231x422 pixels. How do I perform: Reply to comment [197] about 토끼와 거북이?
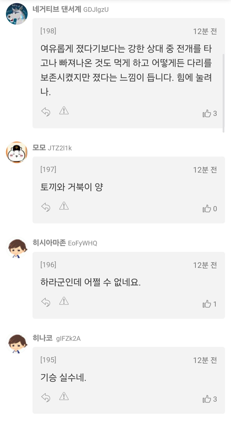[x=46, y=207]
